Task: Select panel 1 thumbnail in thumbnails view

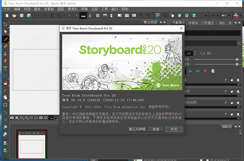Action: tap(32, 144)
